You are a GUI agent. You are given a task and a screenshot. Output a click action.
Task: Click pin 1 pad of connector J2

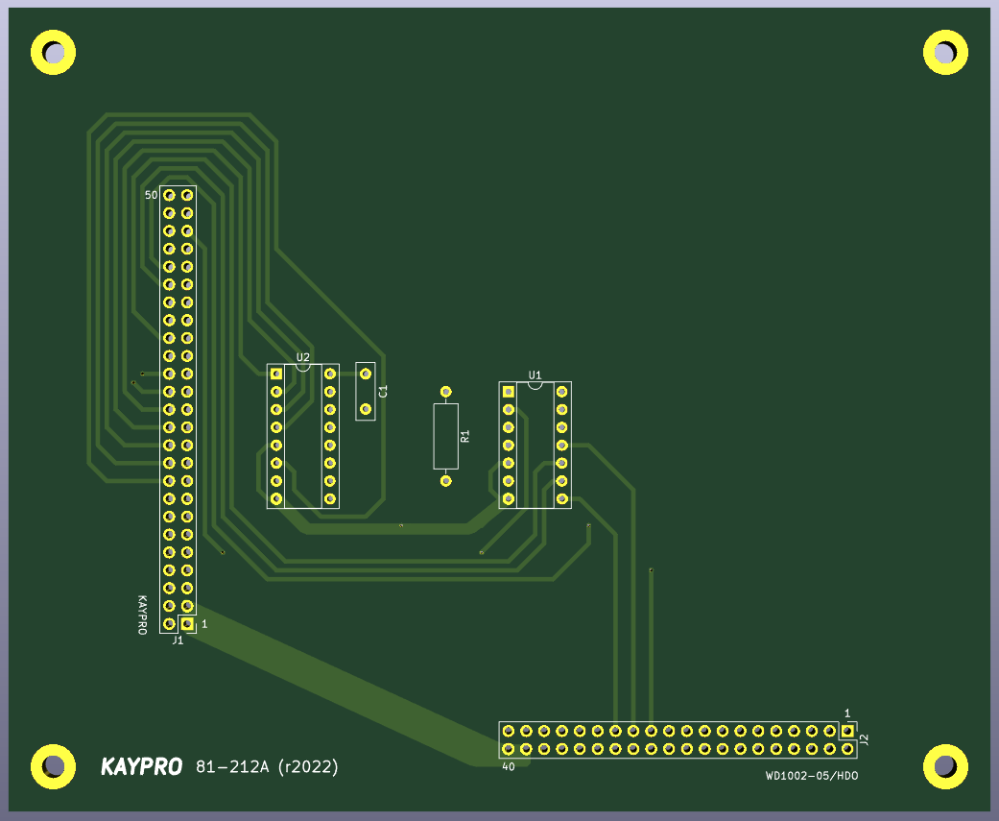[847, 731]
